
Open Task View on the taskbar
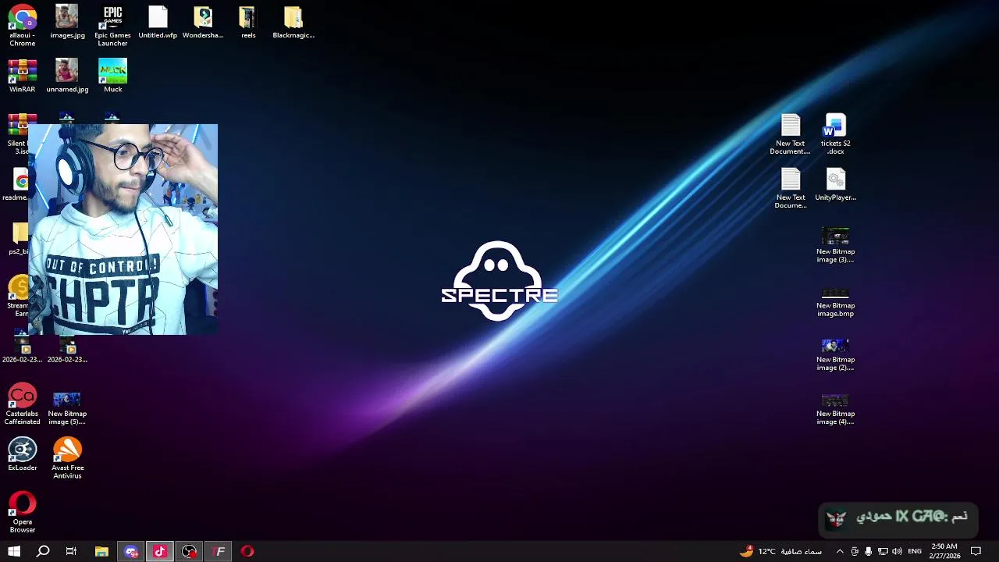[71, 551]
